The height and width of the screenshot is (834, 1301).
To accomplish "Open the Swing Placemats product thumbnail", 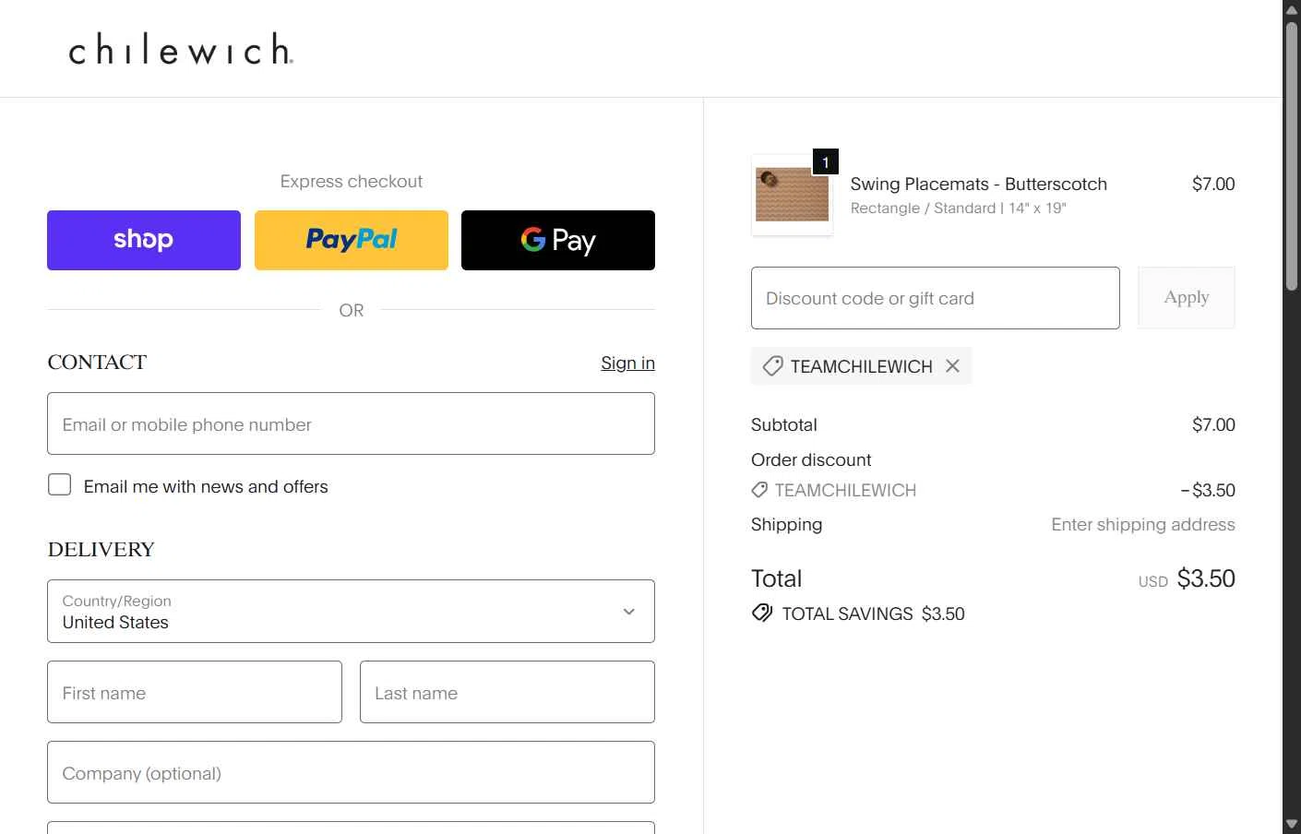I will tap(792, 195).
